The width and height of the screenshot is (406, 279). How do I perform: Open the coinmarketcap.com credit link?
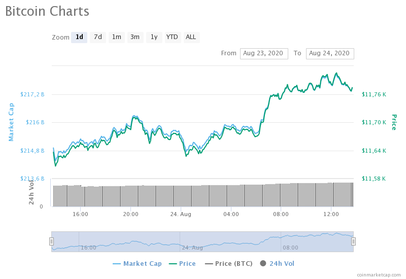coord(379,275)
